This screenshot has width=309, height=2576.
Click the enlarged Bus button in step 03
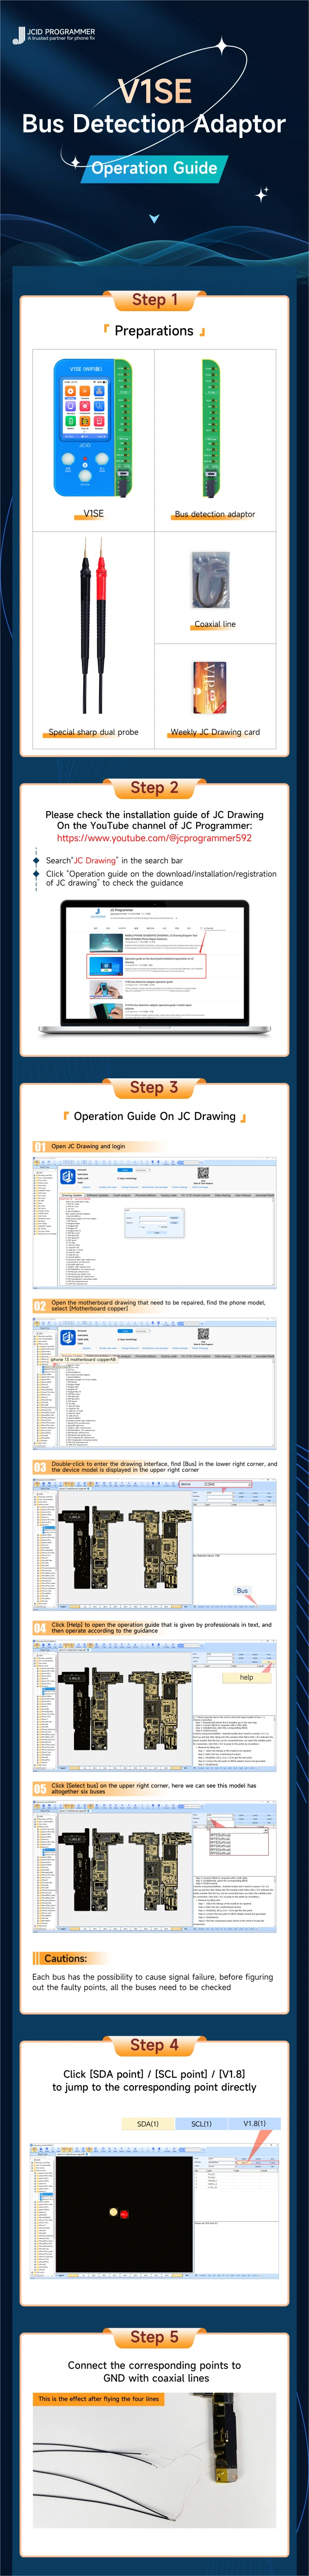pos(242,1590)
